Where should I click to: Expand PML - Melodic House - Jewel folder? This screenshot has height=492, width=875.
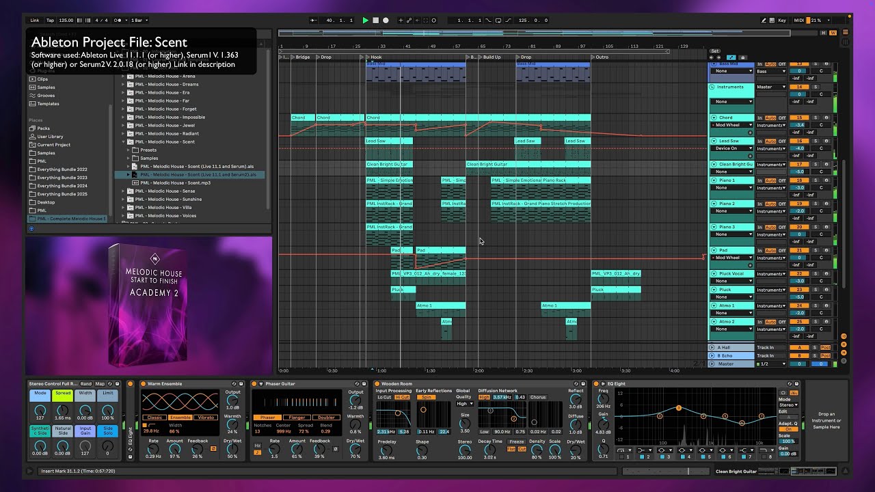tap(124, 125)
